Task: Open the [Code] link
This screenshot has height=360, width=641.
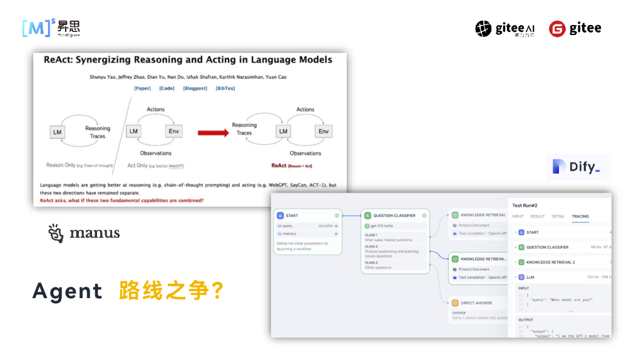Action: (167, 88)
